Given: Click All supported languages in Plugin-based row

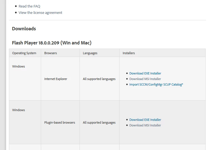Looking at the screenshot, I should (x=99, y=122).
